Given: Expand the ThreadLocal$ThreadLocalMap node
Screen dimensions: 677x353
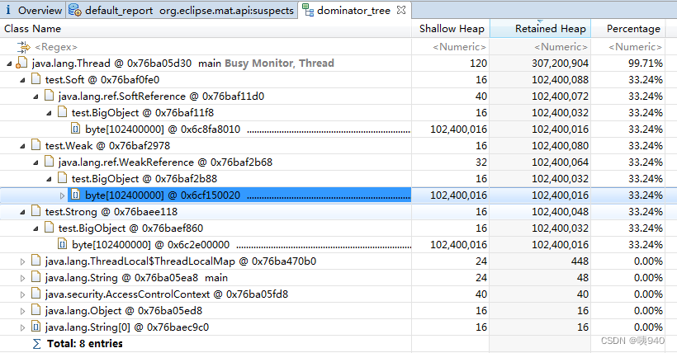Looking at the screenshot, I should tap(22, 261).
